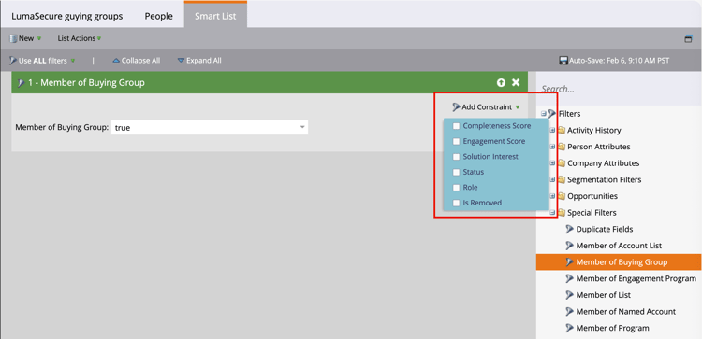Click the New document icon
The width and height of the screenshot is (702, 339).
(13, 38)
